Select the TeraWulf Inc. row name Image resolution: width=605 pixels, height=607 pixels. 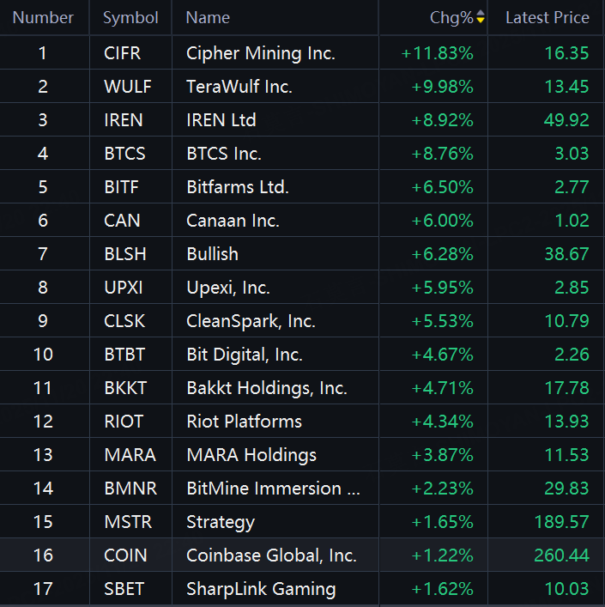point(239,87)
